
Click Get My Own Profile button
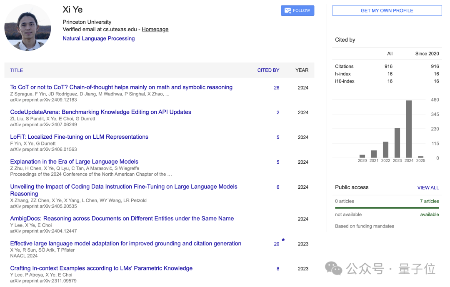pos(387,10)
